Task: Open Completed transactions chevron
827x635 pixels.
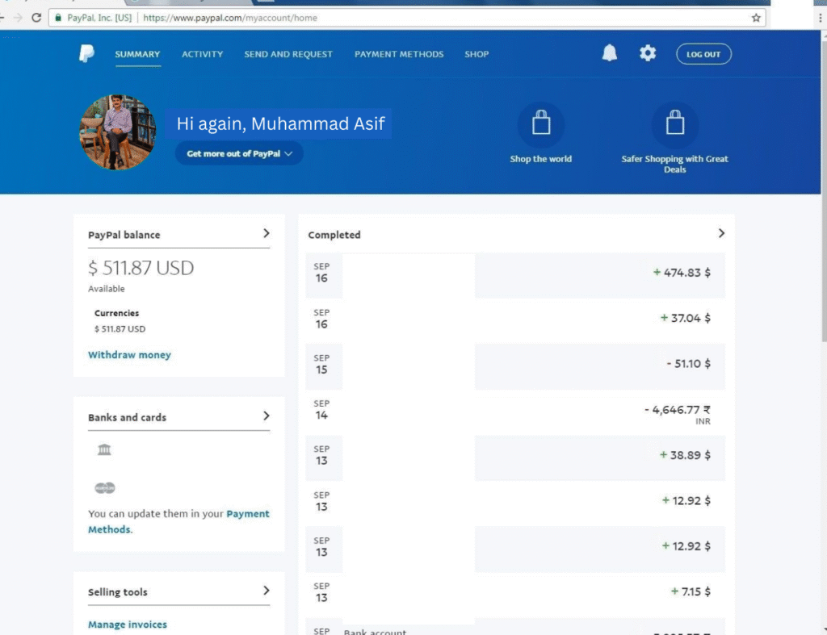Action: (x=721, y=233)
